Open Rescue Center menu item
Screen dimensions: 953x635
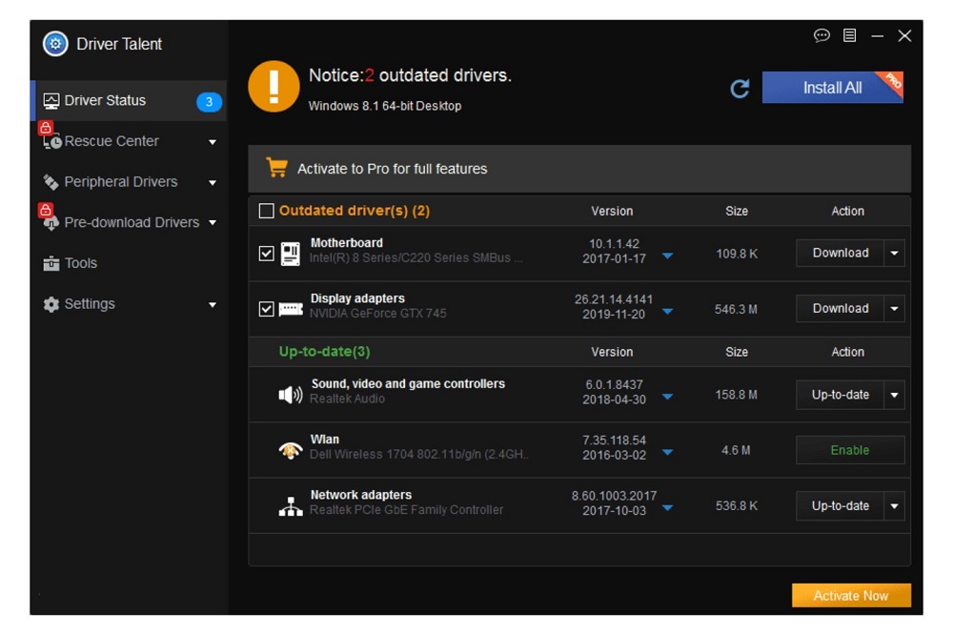click(129, 141)
